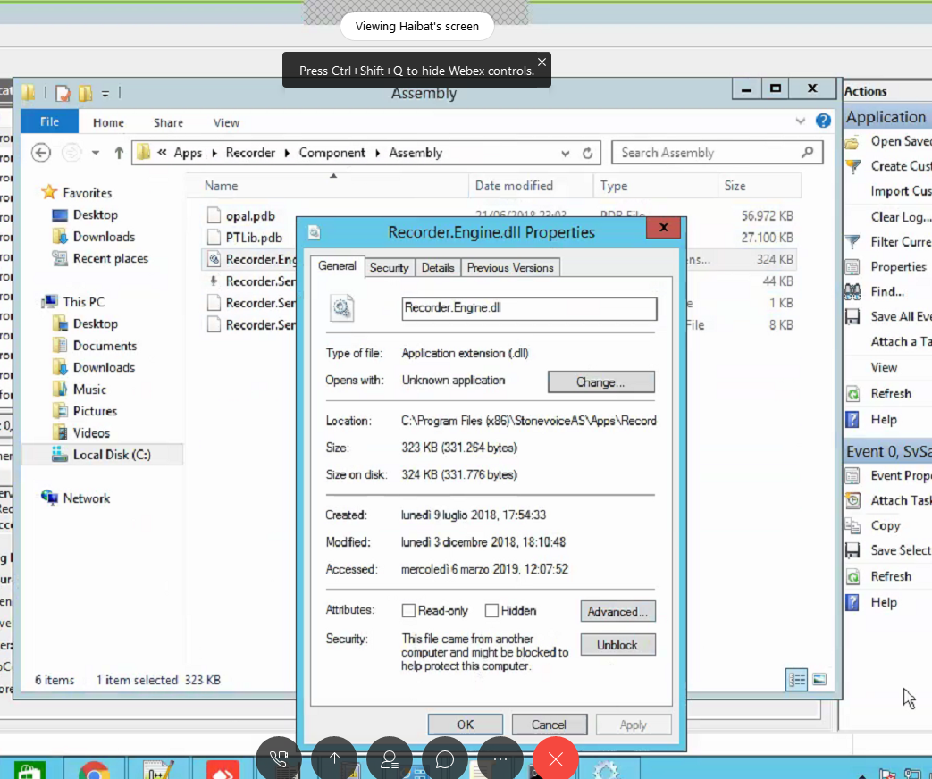This screenshot has width=932, height=779.
Task: Switch to large icons view toggle
Action: [819, 680]
